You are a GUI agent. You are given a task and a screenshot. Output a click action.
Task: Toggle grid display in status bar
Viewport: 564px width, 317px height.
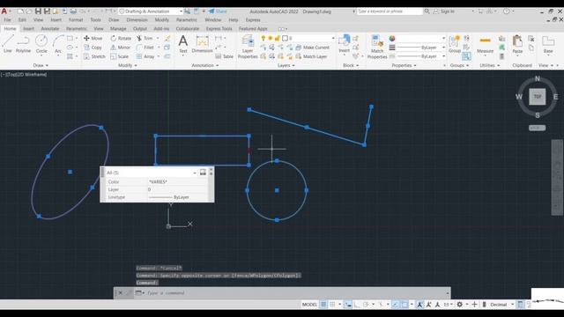pyautogui.click(x=323, y=305)
